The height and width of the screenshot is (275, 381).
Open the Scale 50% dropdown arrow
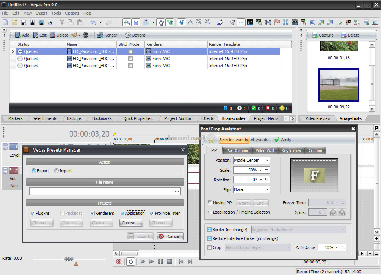pos(260,170)
